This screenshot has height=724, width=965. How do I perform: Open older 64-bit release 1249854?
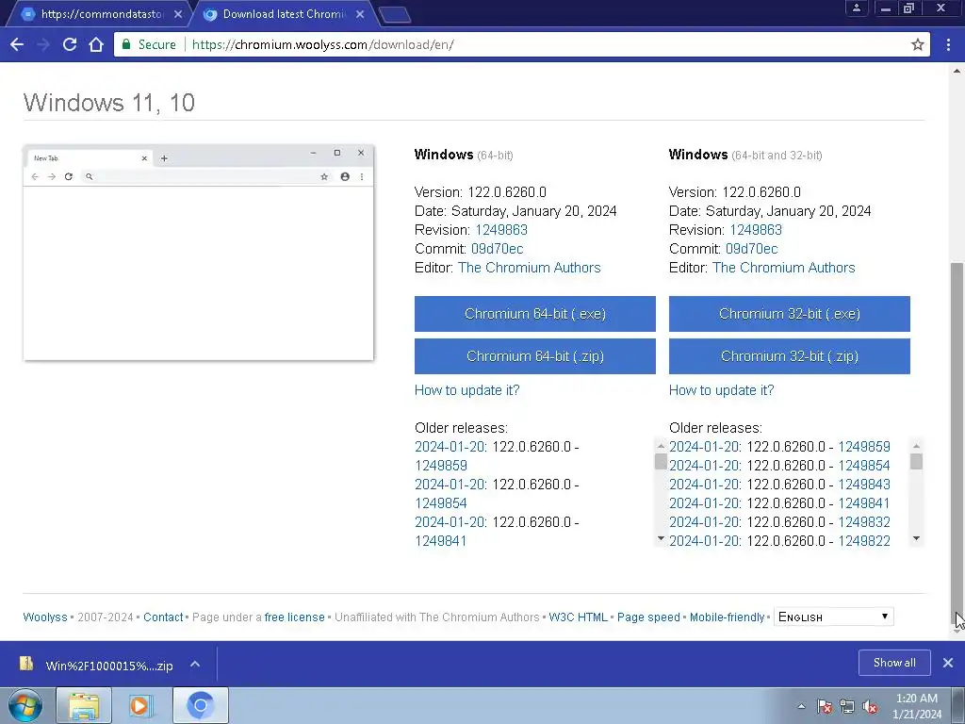point(441,503)
